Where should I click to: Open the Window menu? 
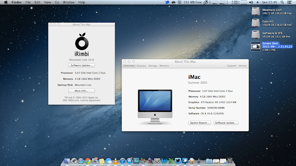pos(69,2)
